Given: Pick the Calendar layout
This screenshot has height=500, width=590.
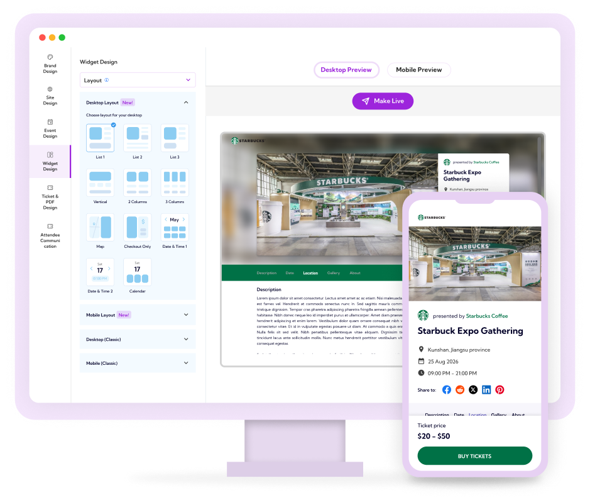Looking at the screenshot, I should click(x=138, y=272).
